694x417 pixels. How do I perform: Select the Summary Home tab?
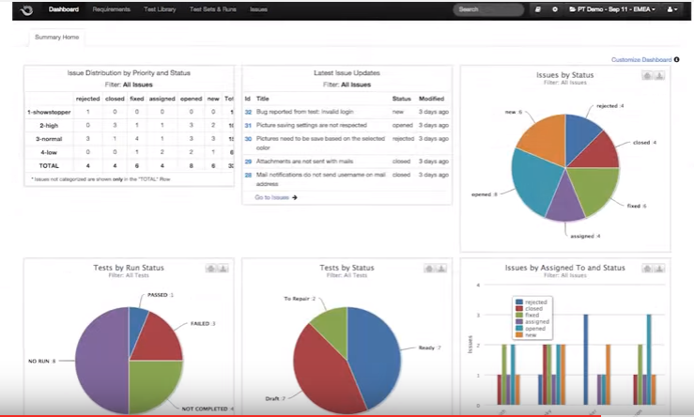point(57,38)
